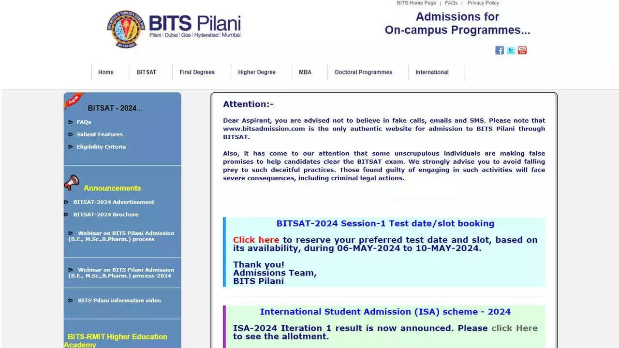Click the megaphone Announcements icon
This screenshot has height=348, width=619.
tap(72, 183)
